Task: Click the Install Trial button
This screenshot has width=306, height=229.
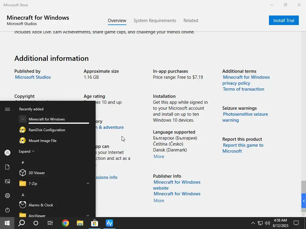Action: click(x=284, y=21)
